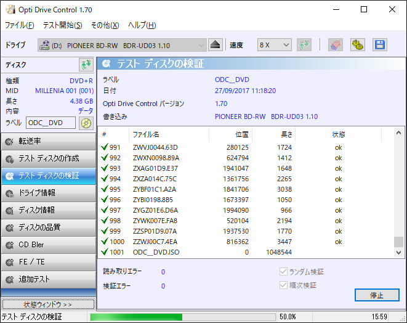Click green checkmark of row 995
Image resolution: width=407 pixels, height=323 pixels.
104,189
